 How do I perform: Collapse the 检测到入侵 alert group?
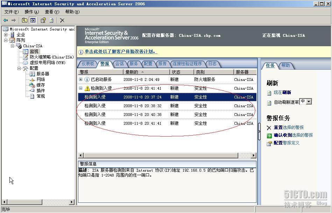click(x=80, y=88)
